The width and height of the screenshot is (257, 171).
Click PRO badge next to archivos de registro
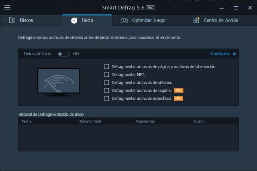(179, 91)
